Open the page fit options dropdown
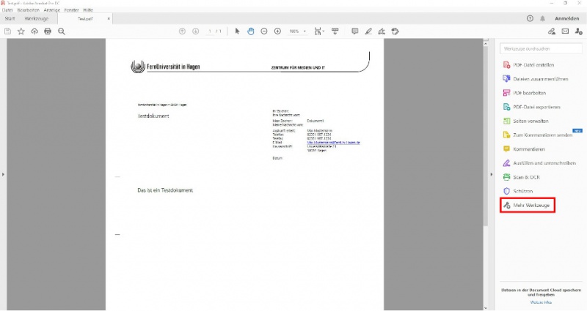 [x=319, y=31]
